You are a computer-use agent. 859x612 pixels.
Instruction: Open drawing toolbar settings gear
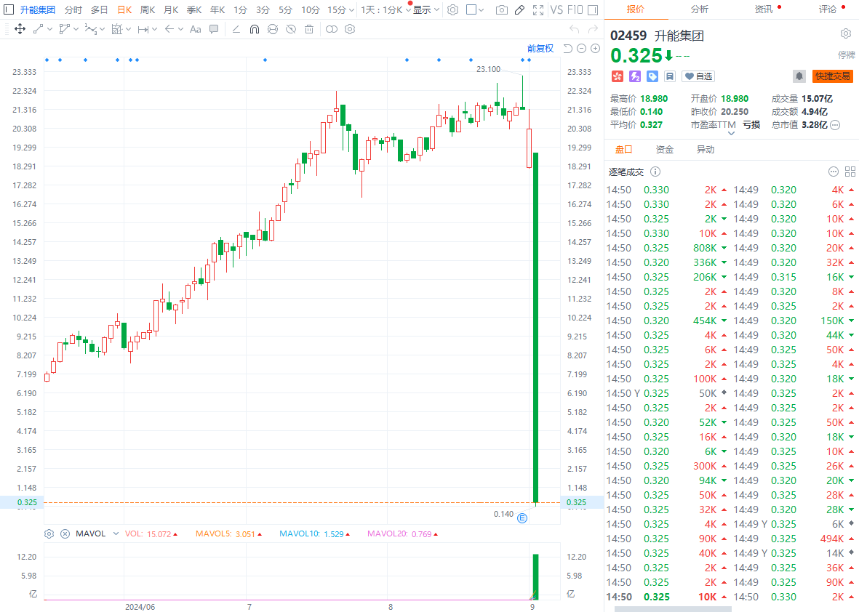pyautogui.click(x=350, y=29)
